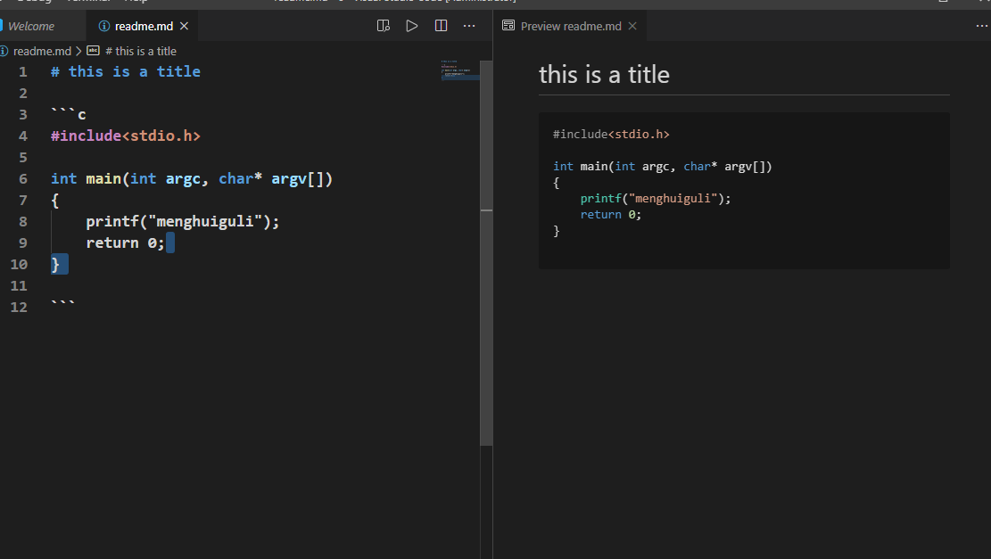Click 'return 0;' line in editor
Image resolution: width=991 pixels, height=559 pixels.
coord(125,243)
